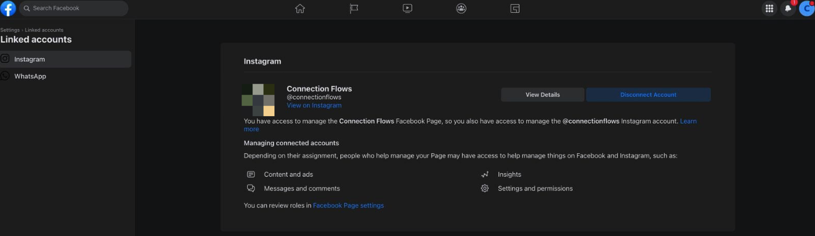
Task: Open the Home feed icon
Action: (300, 8)
